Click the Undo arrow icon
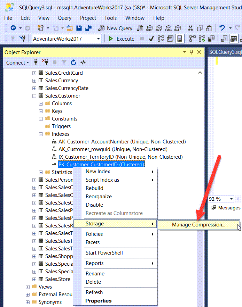 (x=222, y=28)
